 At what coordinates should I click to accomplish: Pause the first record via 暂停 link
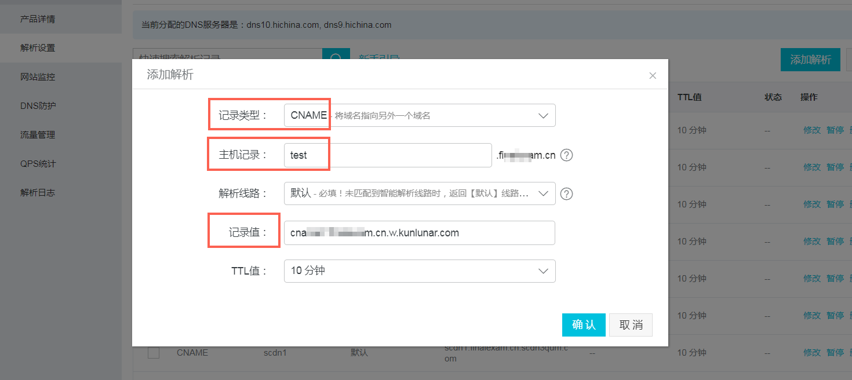[835, 130]
